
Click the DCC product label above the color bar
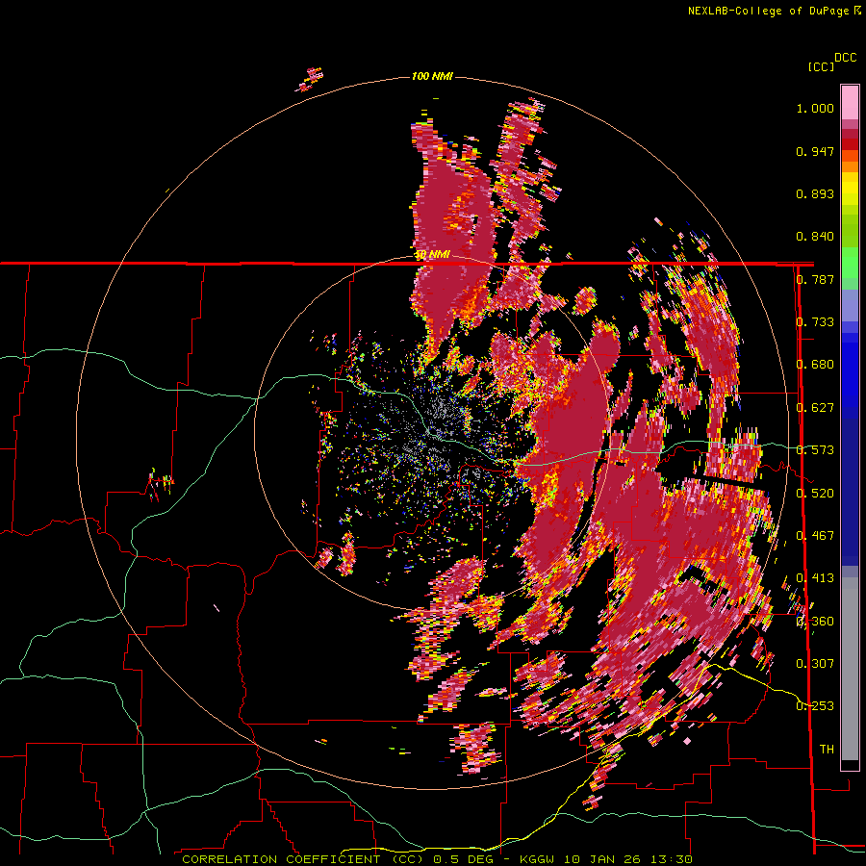tap(846, 58)
